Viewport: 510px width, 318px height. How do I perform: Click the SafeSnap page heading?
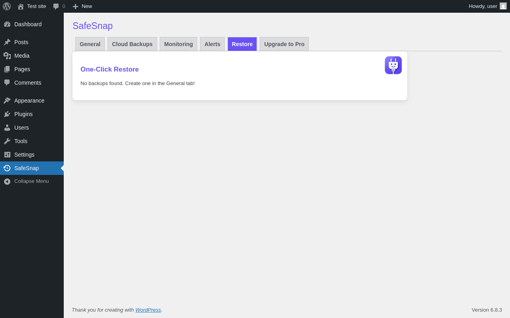(92, 26)
